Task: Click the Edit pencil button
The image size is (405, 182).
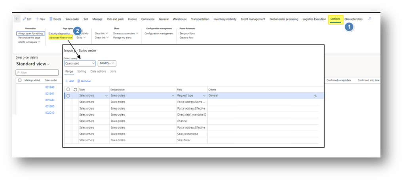Action: (27, 19)
